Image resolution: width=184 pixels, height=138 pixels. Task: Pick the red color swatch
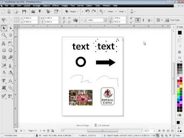[x=178, y=81]
